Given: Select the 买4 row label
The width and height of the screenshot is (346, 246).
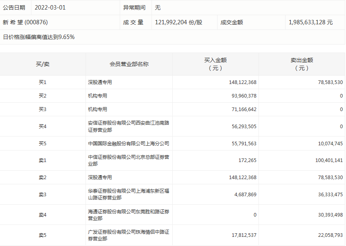Looking at the screenshot, I should [43, 127].
